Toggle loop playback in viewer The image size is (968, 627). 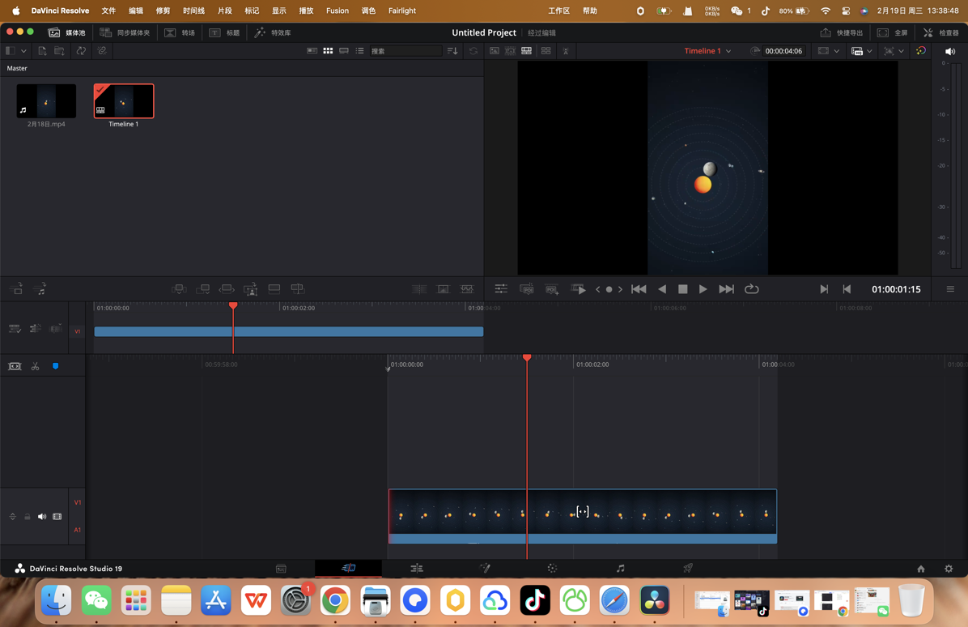coord(751,289)
